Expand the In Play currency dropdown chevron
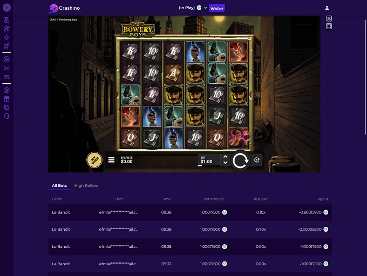The width and height of the screenshot is (367, 276). 206,8
